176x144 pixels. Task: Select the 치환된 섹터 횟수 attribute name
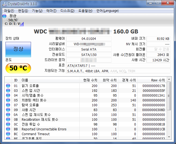pos(34,100)
